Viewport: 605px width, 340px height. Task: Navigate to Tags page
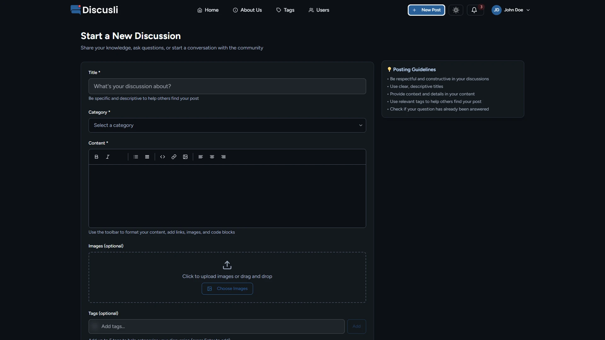285,10
